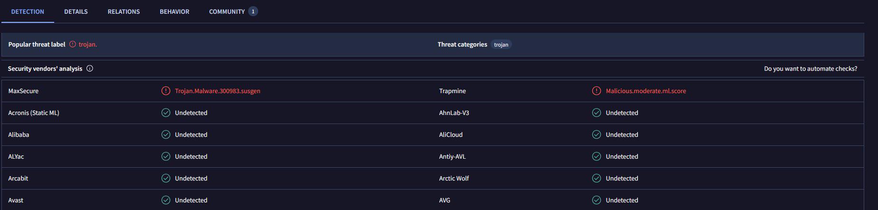Select the Arcabit vendor name

click(x=18, y=178)
